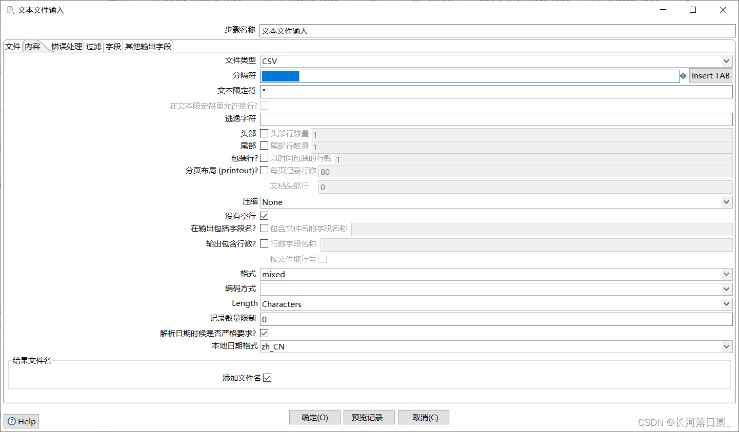The image size is (739, 432).
Task: Open the 压缩 None dropdown
Action: (x=726, y=202)
